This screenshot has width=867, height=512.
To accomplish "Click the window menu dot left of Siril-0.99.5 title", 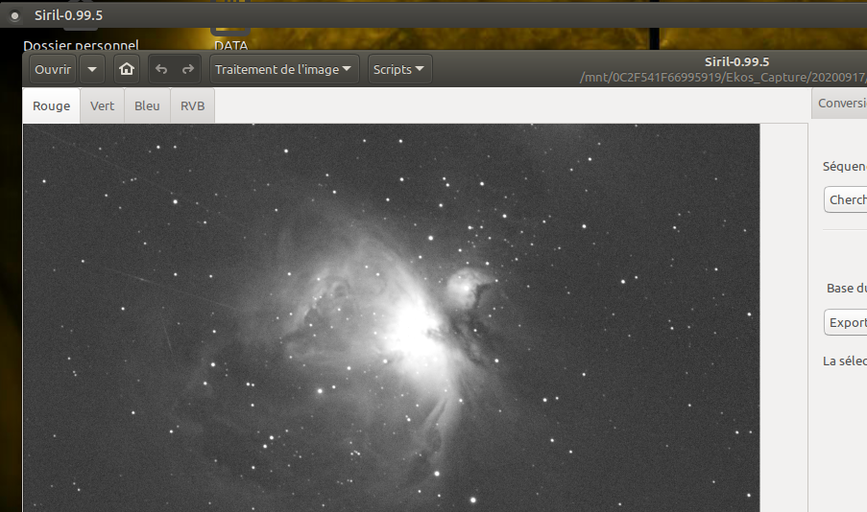I will point(15,16).
